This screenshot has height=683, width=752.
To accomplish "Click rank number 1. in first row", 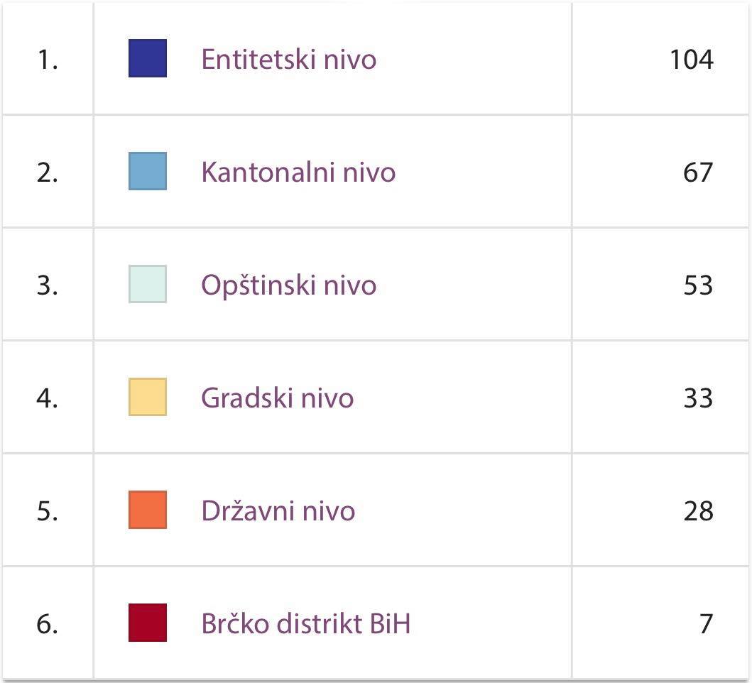I will 47,59.
